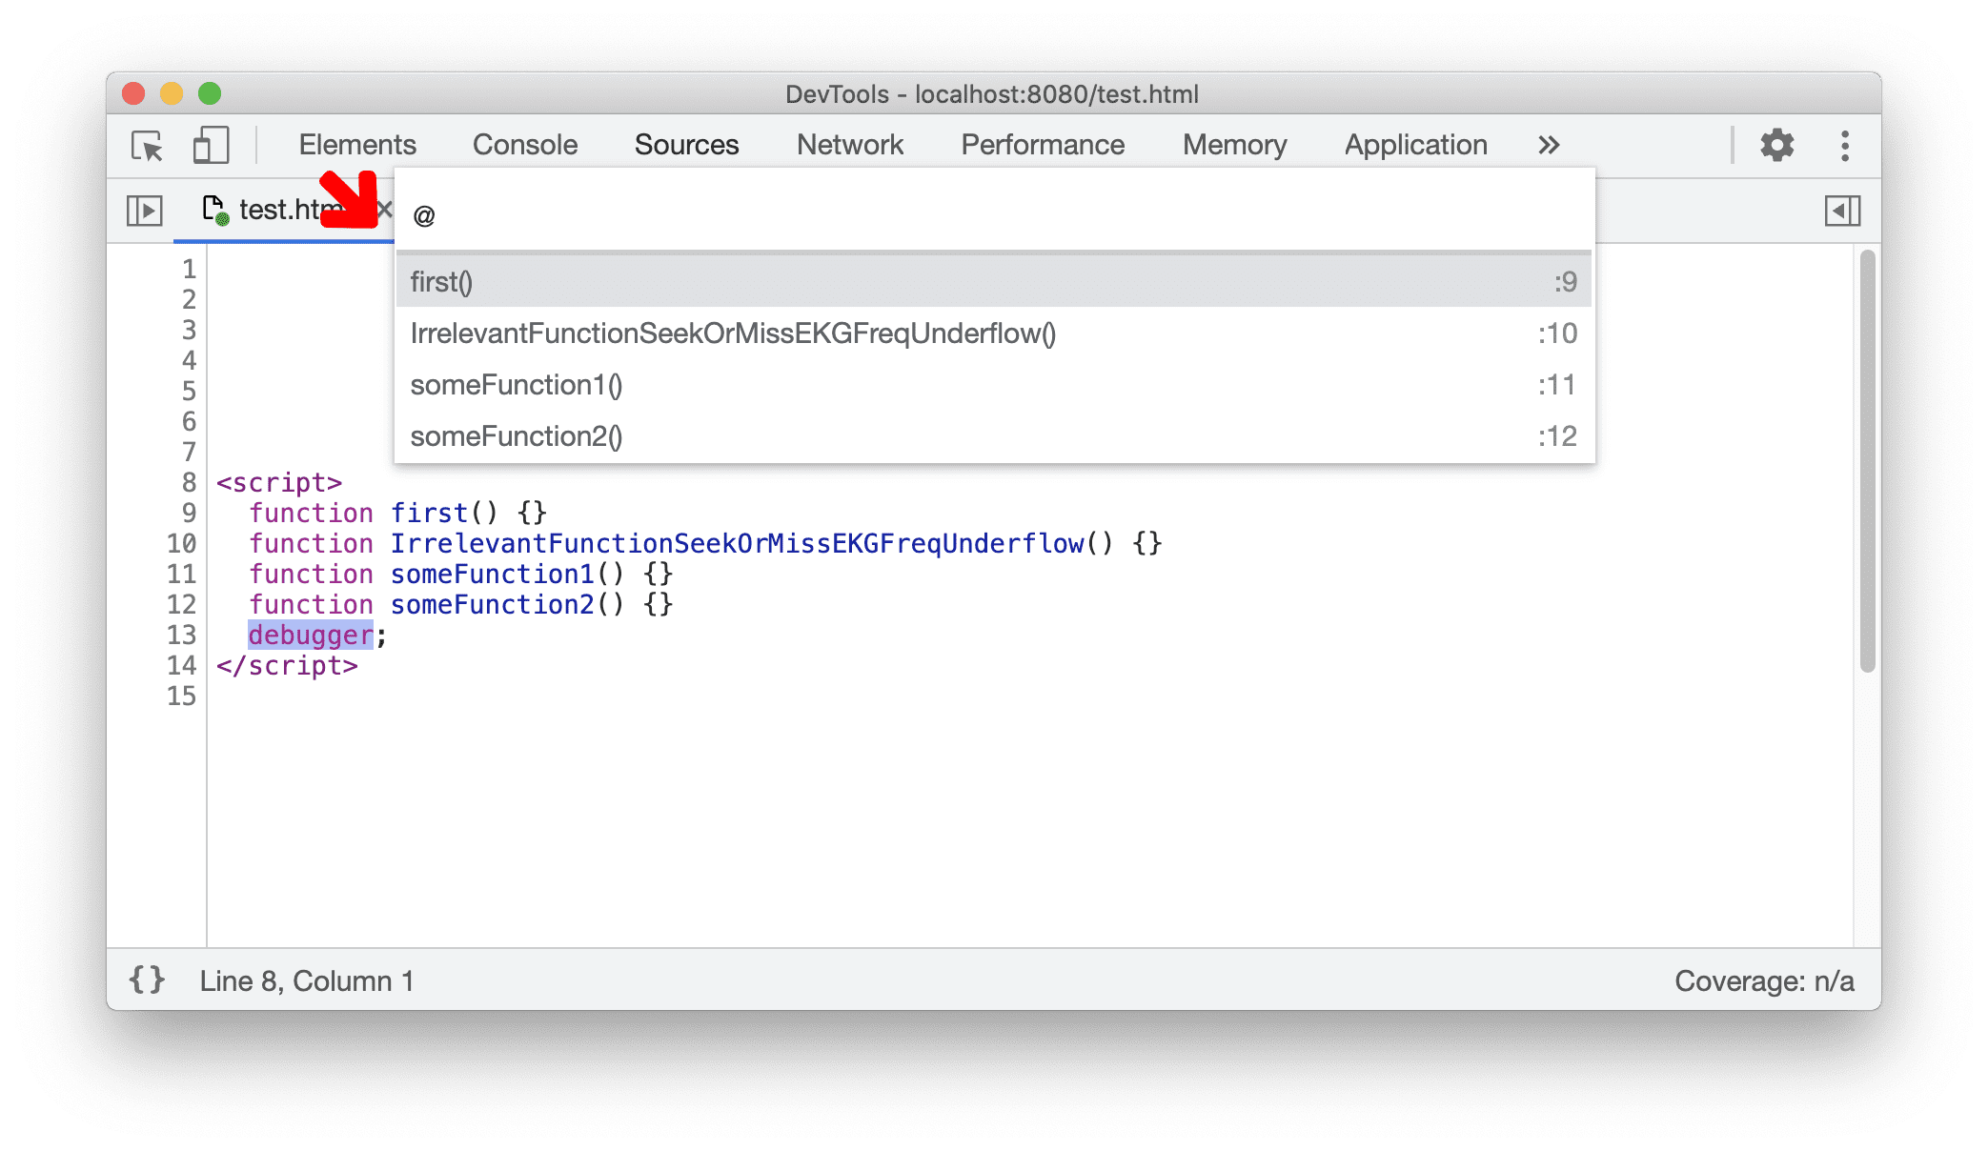Click the pretty-print {} icon in status bar
The image size is (1988, 1151).
pyautogui.click(x=147, y=979)
